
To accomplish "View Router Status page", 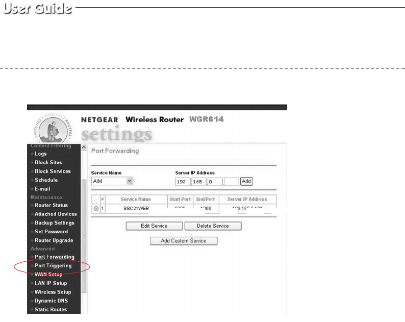I will tap(51, 205).
